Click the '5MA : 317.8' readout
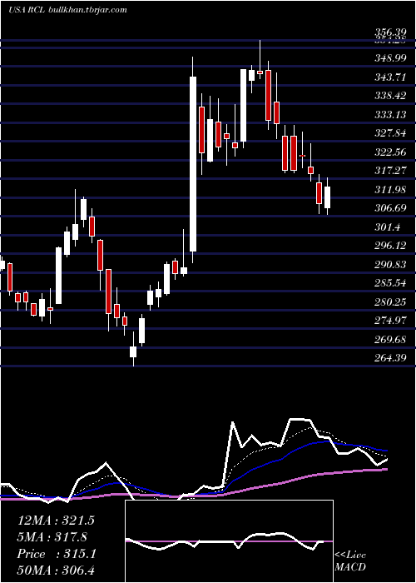416x583 pixels. point(52,537)
